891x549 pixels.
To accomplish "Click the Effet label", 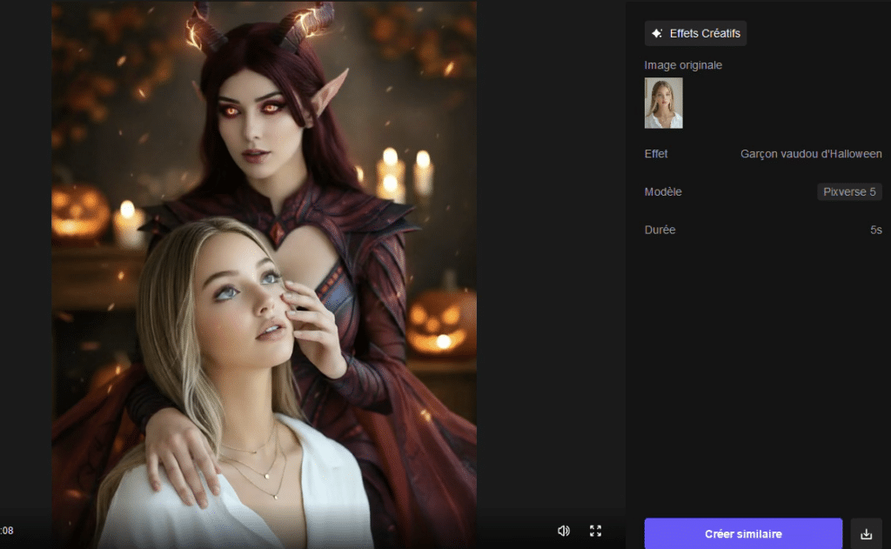I will click(x=656, y=153).
